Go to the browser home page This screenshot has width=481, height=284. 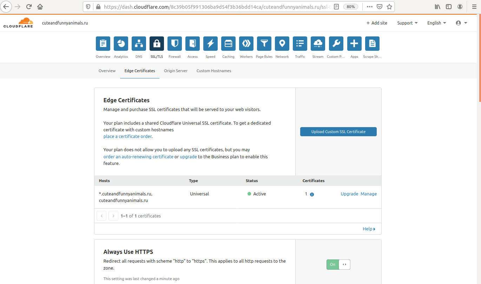click(40, 6)
